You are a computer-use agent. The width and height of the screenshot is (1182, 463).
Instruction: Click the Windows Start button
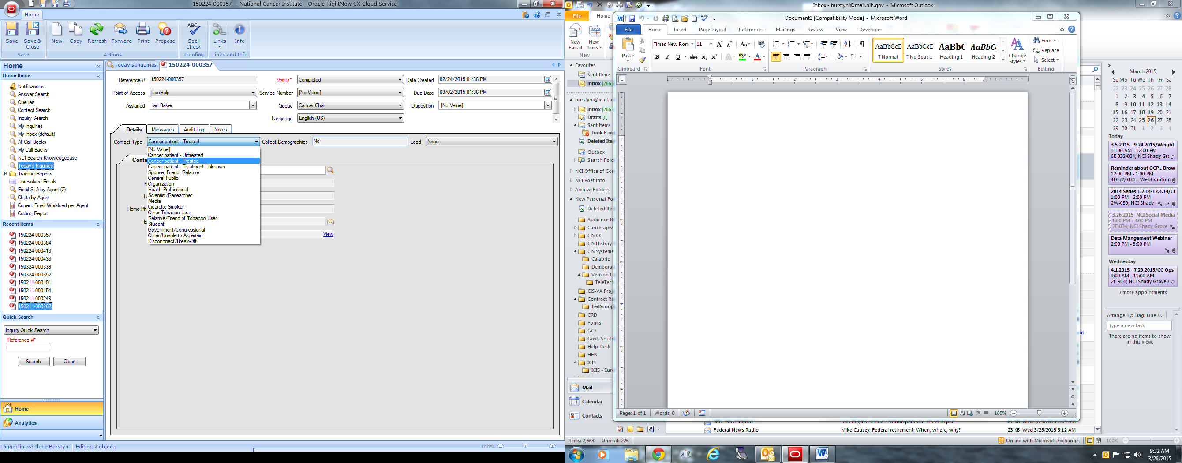click(x=577, y=454)
